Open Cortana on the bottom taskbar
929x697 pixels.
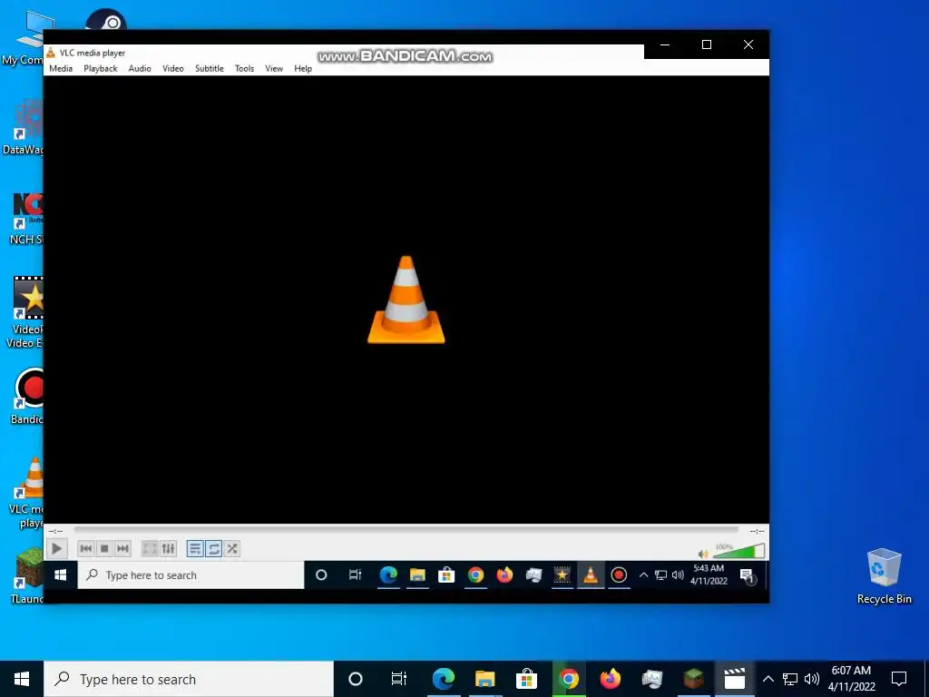355,679
